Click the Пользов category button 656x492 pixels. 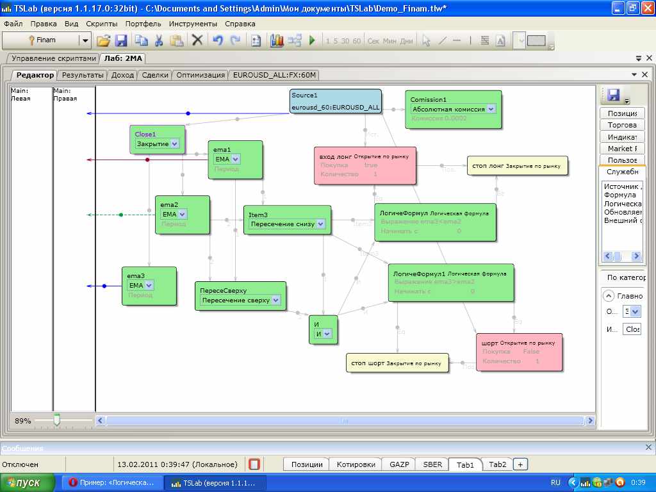[x=622, y=160]
